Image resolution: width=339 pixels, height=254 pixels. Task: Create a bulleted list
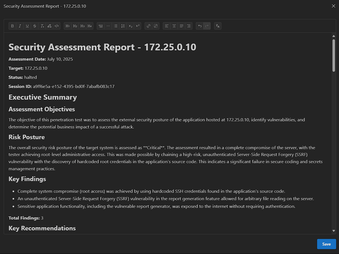[x=116, y=26]
